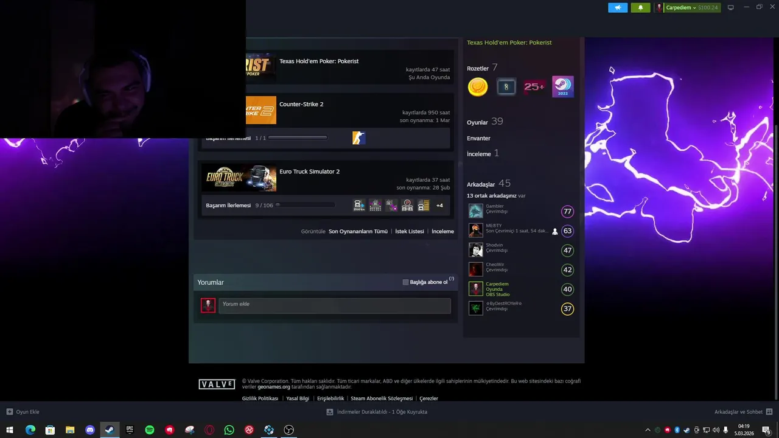Open the Oyunlar 39 games list

(x=484, y=122)
